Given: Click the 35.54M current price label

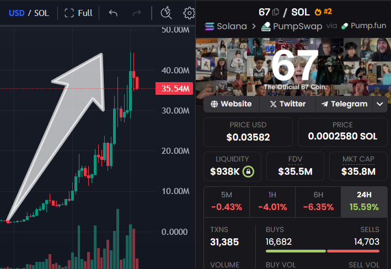Looking at the screenshot, I should pos(174,89).
